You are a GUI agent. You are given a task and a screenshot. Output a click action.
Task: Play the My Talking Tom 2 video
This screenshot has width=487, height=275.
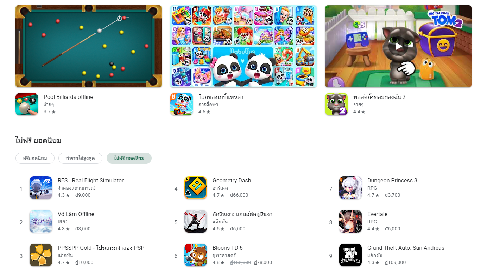click(398, 46)
